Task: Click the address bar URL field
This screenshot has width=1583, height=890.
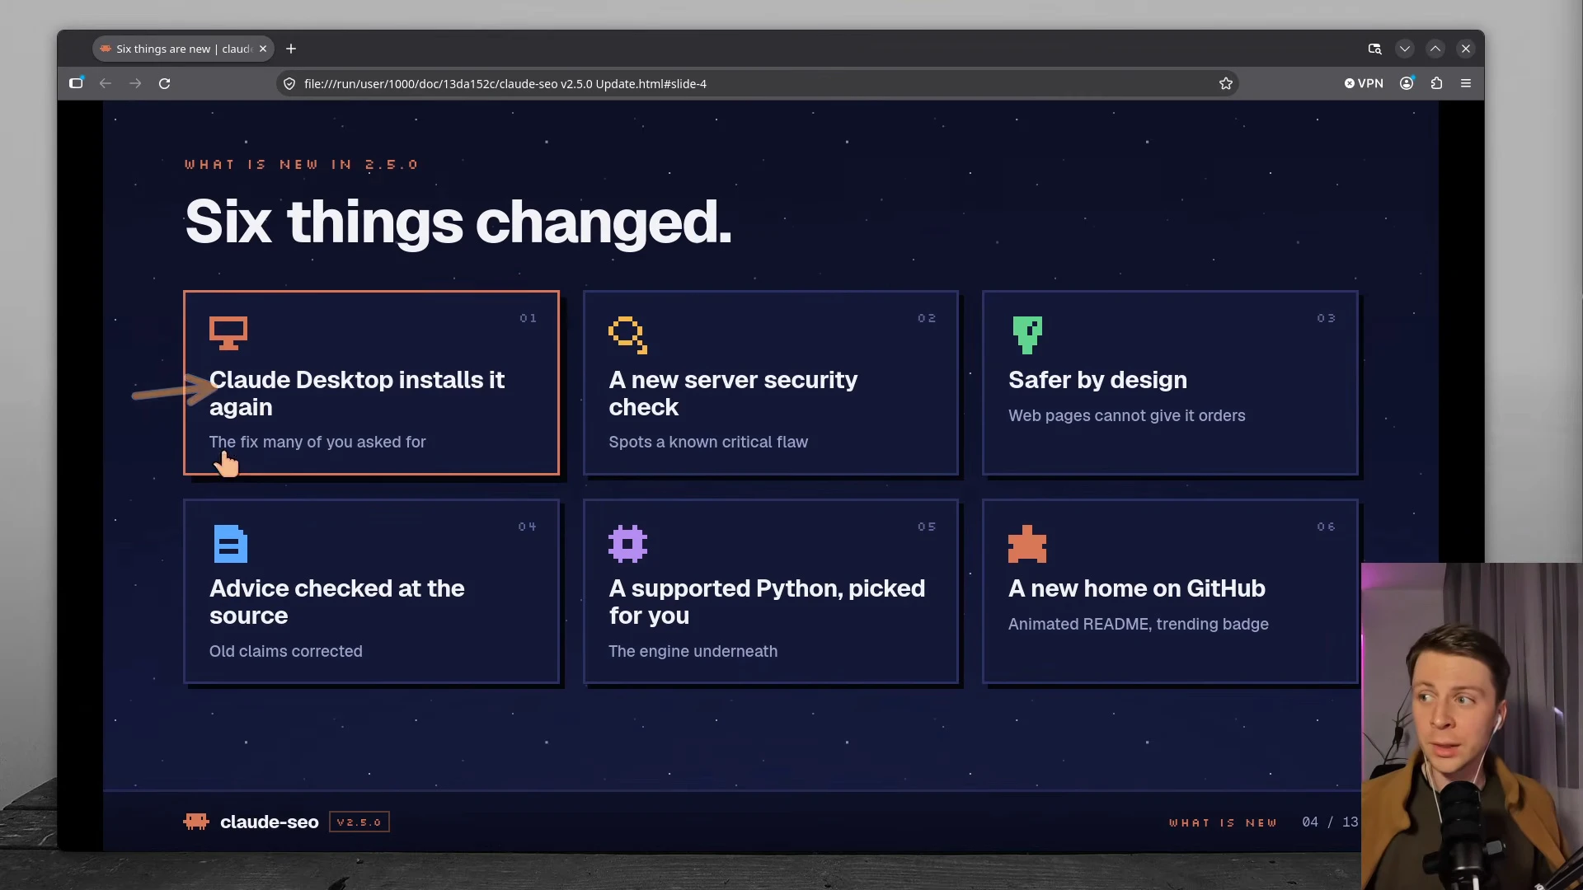Action: click(x=757, y=83)
